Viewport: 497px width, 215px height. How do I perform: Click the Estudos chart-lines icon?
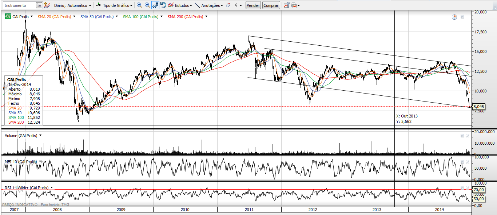pos(171,5)
